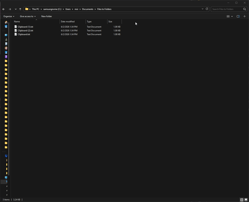Image resolution: width=249 pixels, height=202 pixels.
Task: Navigate to msi breadcrumb
Action: pyautogui.click(x=76, y=9)
